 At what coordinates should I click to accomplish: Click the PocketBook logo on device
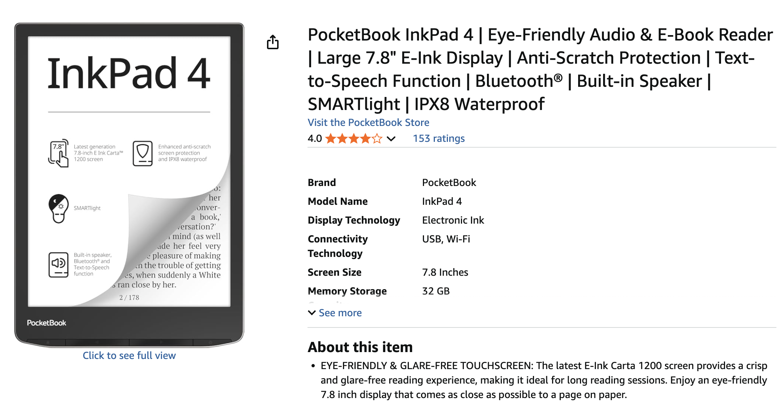[x=47, y=323]
